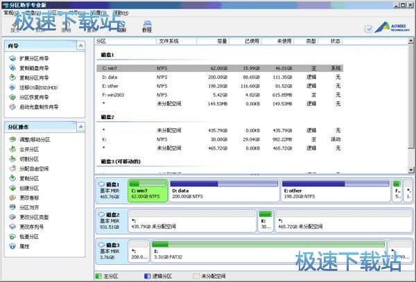This screenshot has width=416, height=282.
Task: Open 启动光盘制作向导
Action: tap(34, 107)
